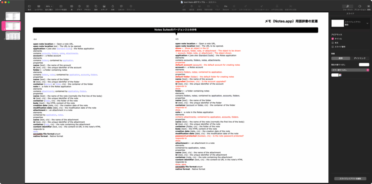Click the スライドを追加 (add slide) toolbar icon

[61, 7]
